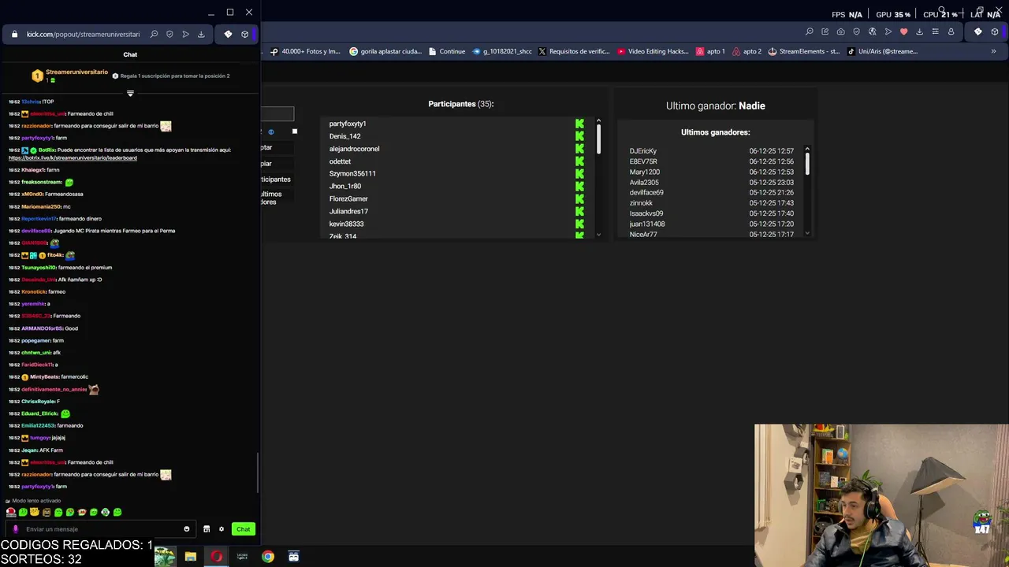The image size is (1009, 567).
Task: Open the 'gorila aplastar ciuda...' bookmark
Action: click(x=385, y=51)
